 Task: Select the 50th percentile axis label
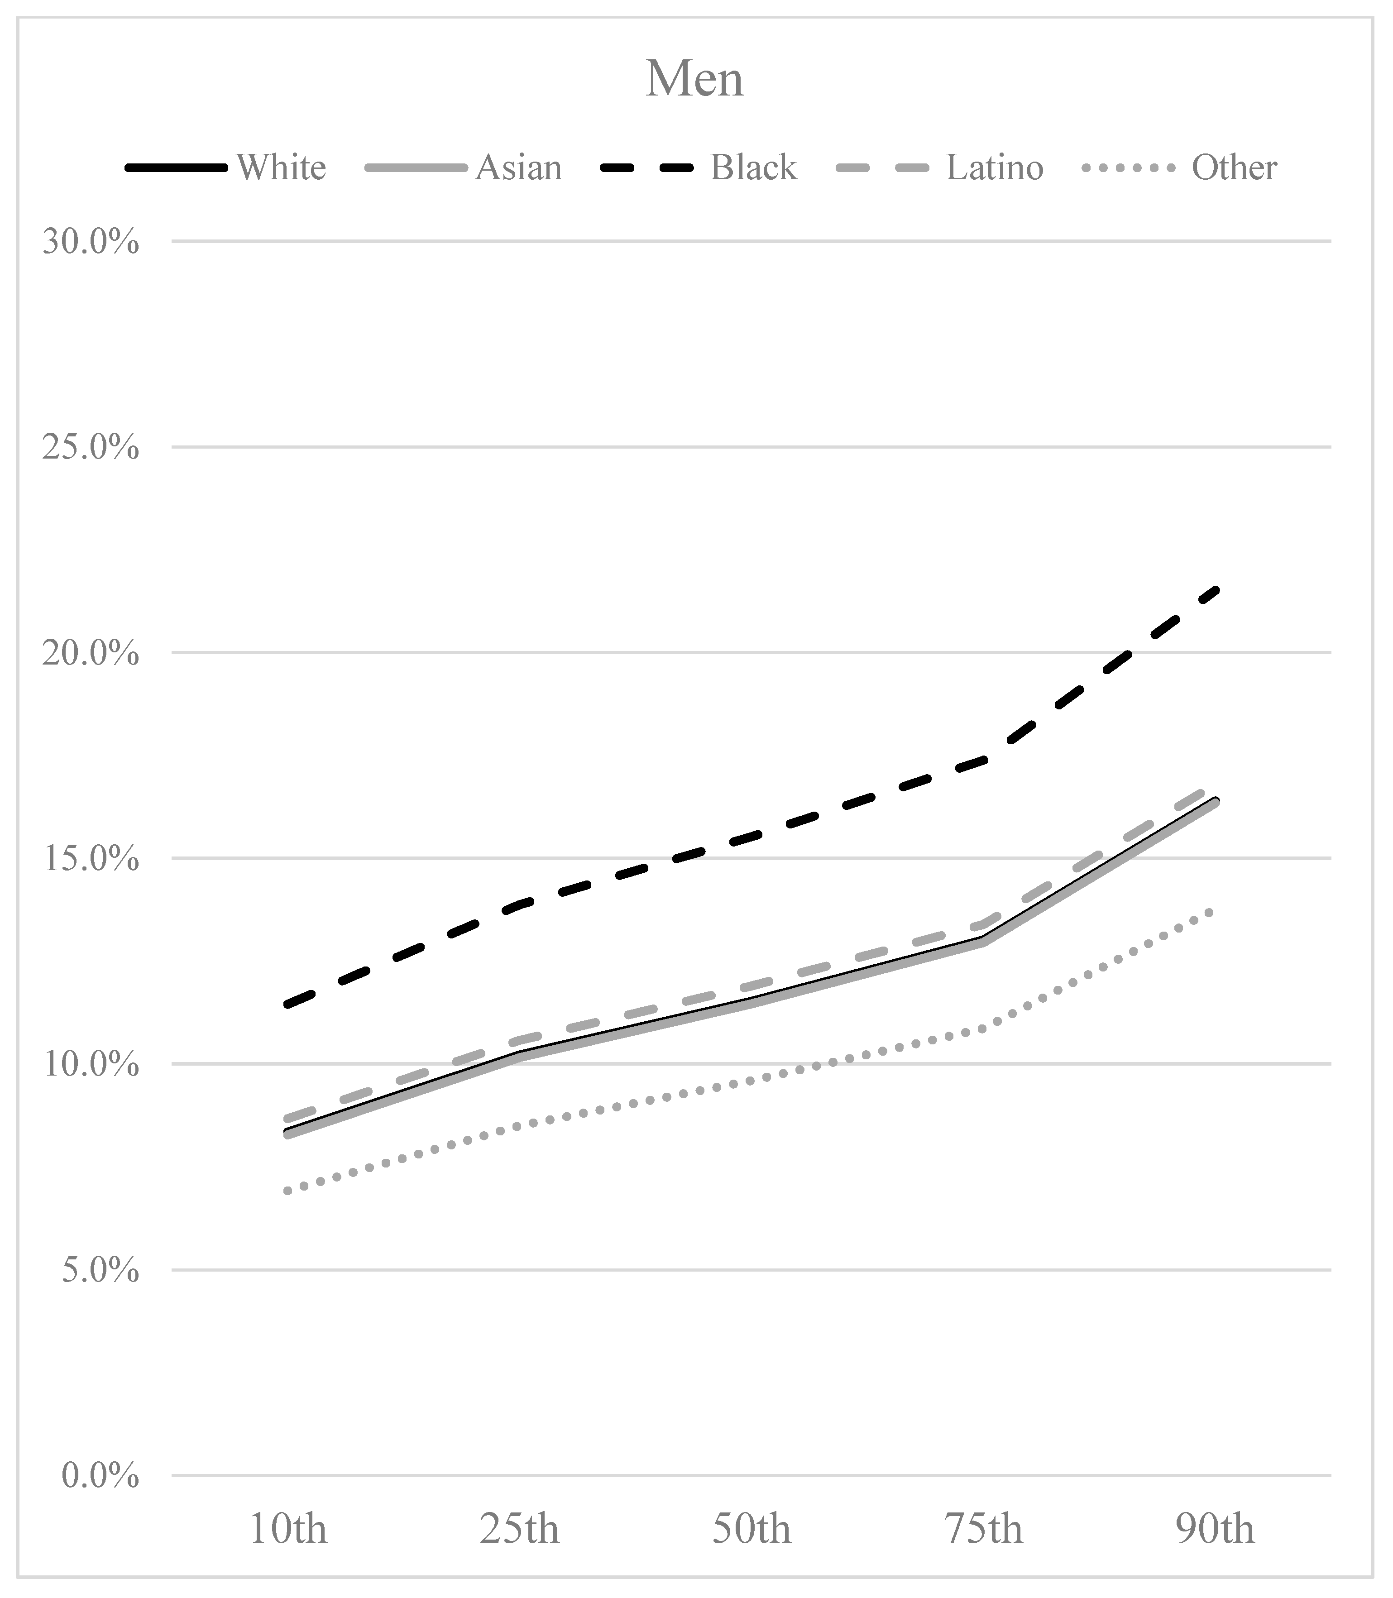coord(752,1529)
